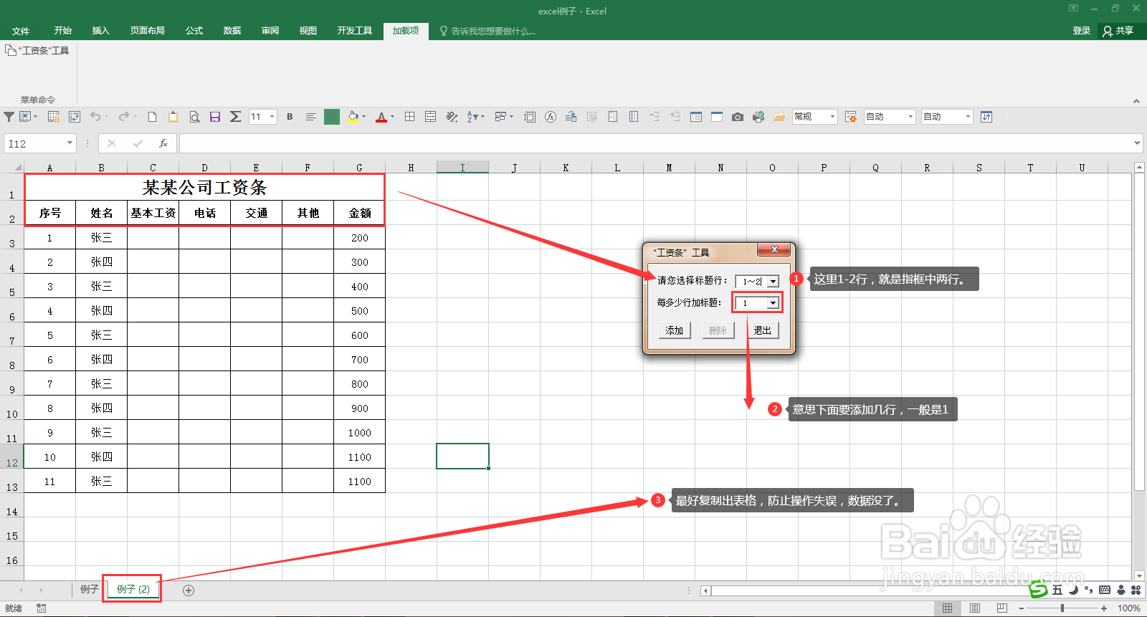Click the 共享 share button
The height and width of the screenshot is (617, 1147).
(x=1118, y=31)
